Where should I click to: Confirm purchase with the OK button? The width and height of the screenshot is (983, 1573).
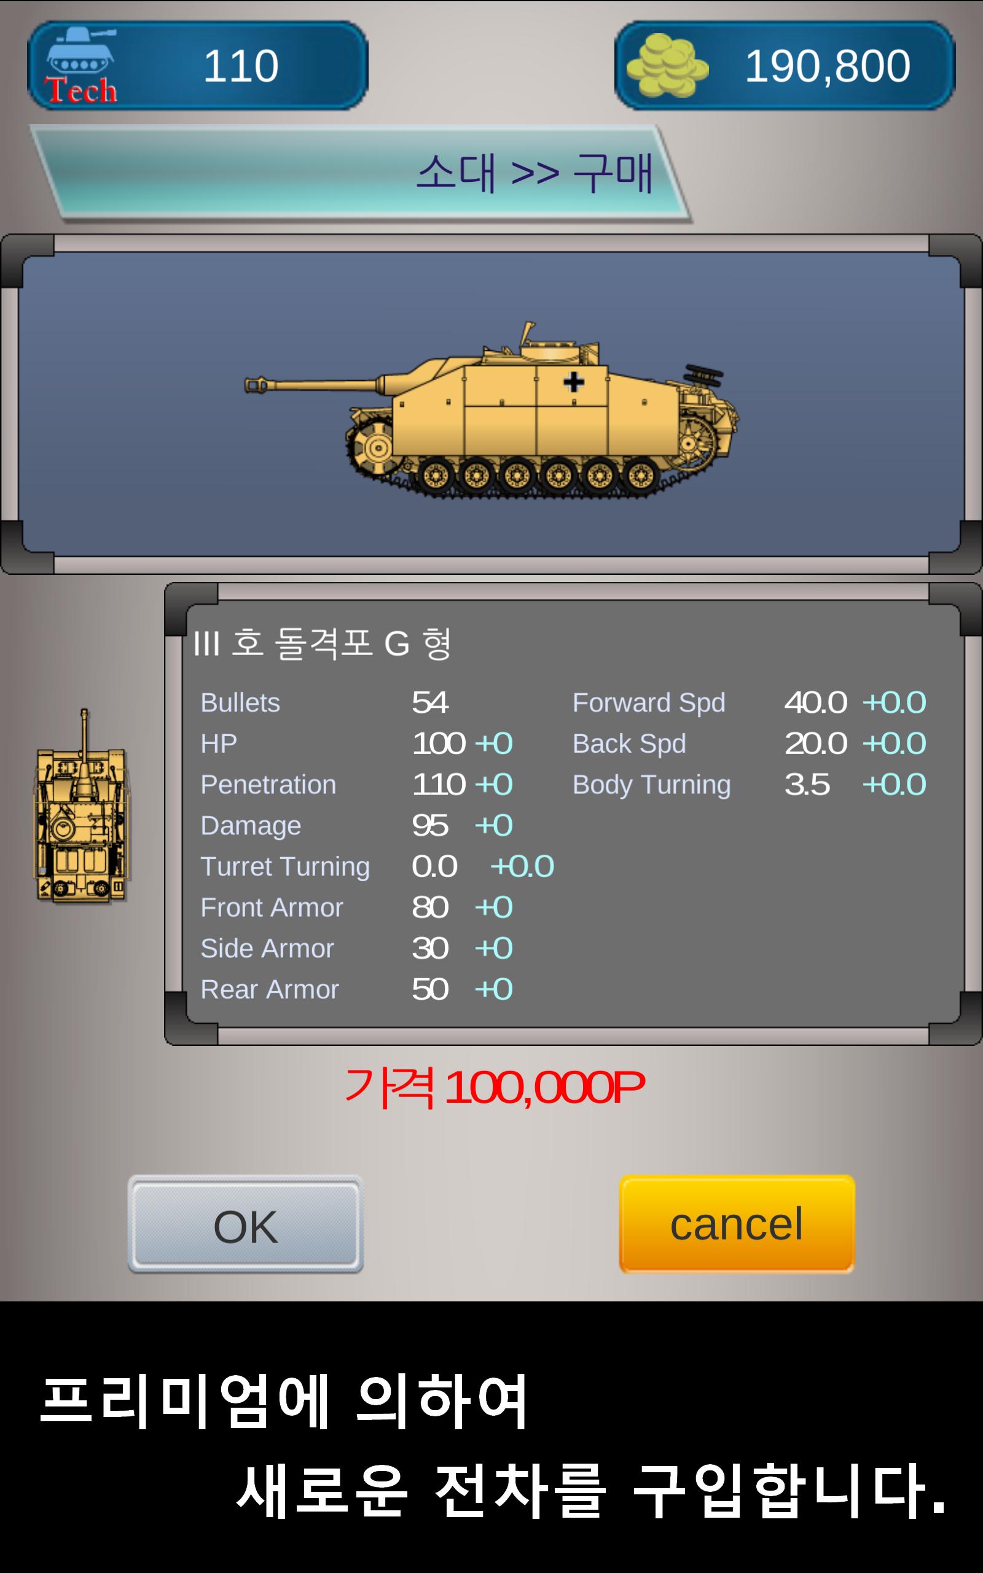coord(245,1224)
